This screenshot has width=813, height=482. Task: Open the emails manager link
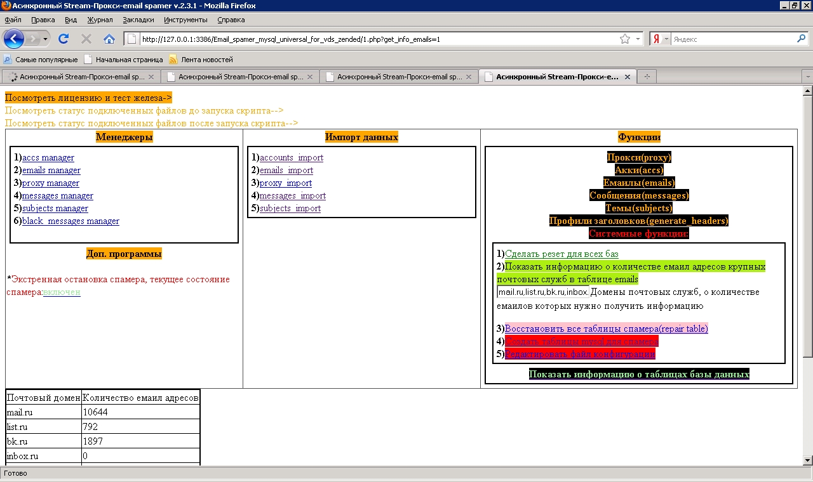[51, 170]
